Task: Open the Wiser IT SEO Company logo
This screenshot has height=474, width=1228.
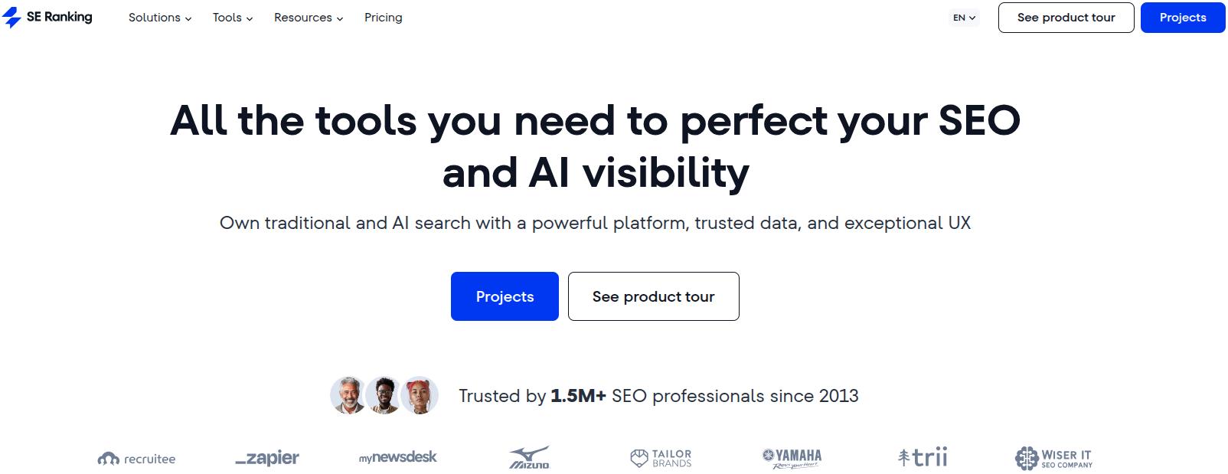Action: pos(1054,457)
